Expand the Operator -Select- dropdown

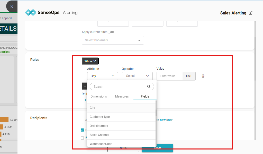(137, 76)
